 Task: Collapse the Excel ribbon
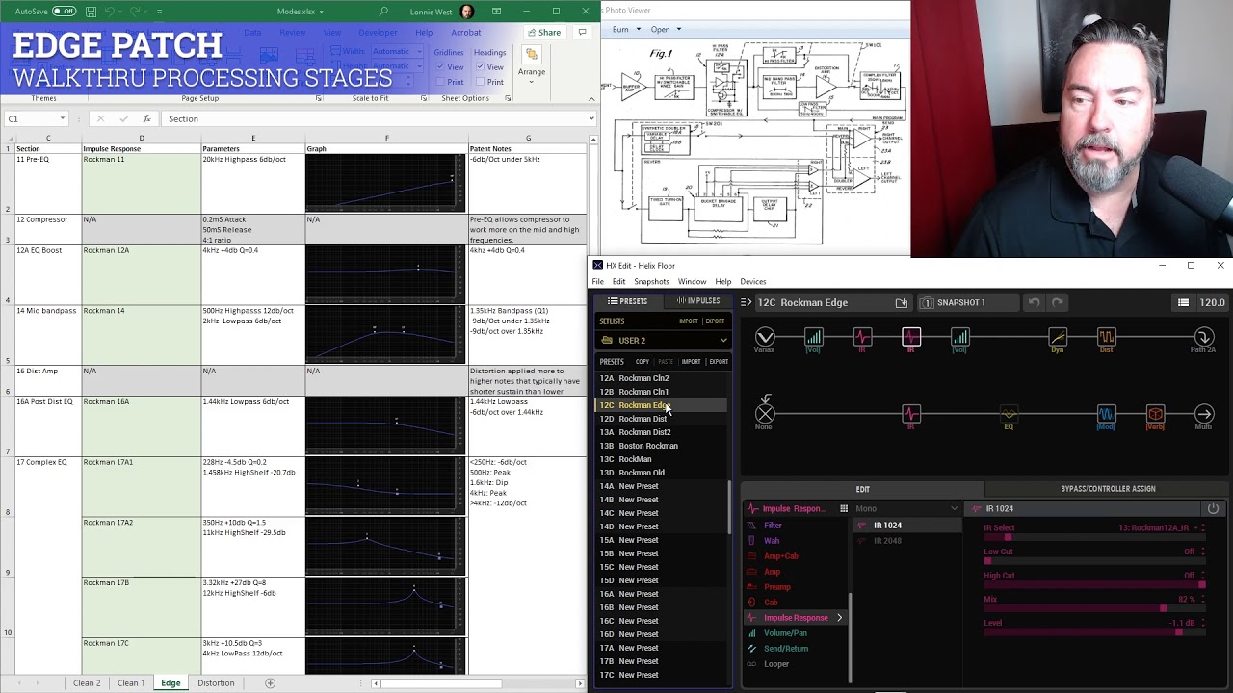click(591, 98)
